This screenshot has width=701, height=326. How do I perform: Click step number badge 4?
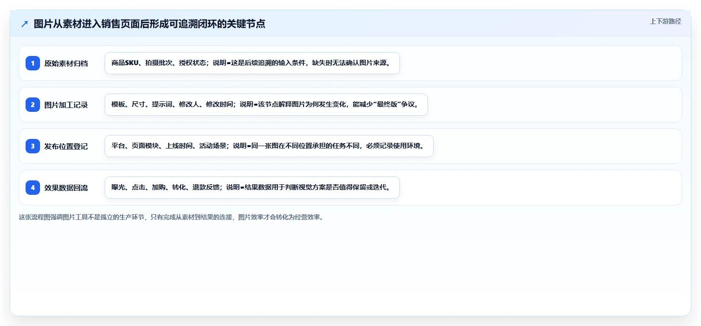(33, 188)
